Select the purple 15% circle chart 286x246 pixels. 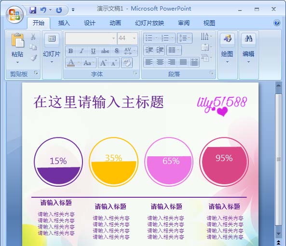coord(58,162)
